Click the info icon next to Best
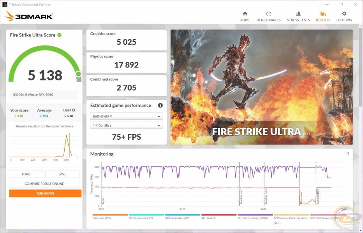The width and height of the screenshot is (363, 233). [x=73, y=110]
